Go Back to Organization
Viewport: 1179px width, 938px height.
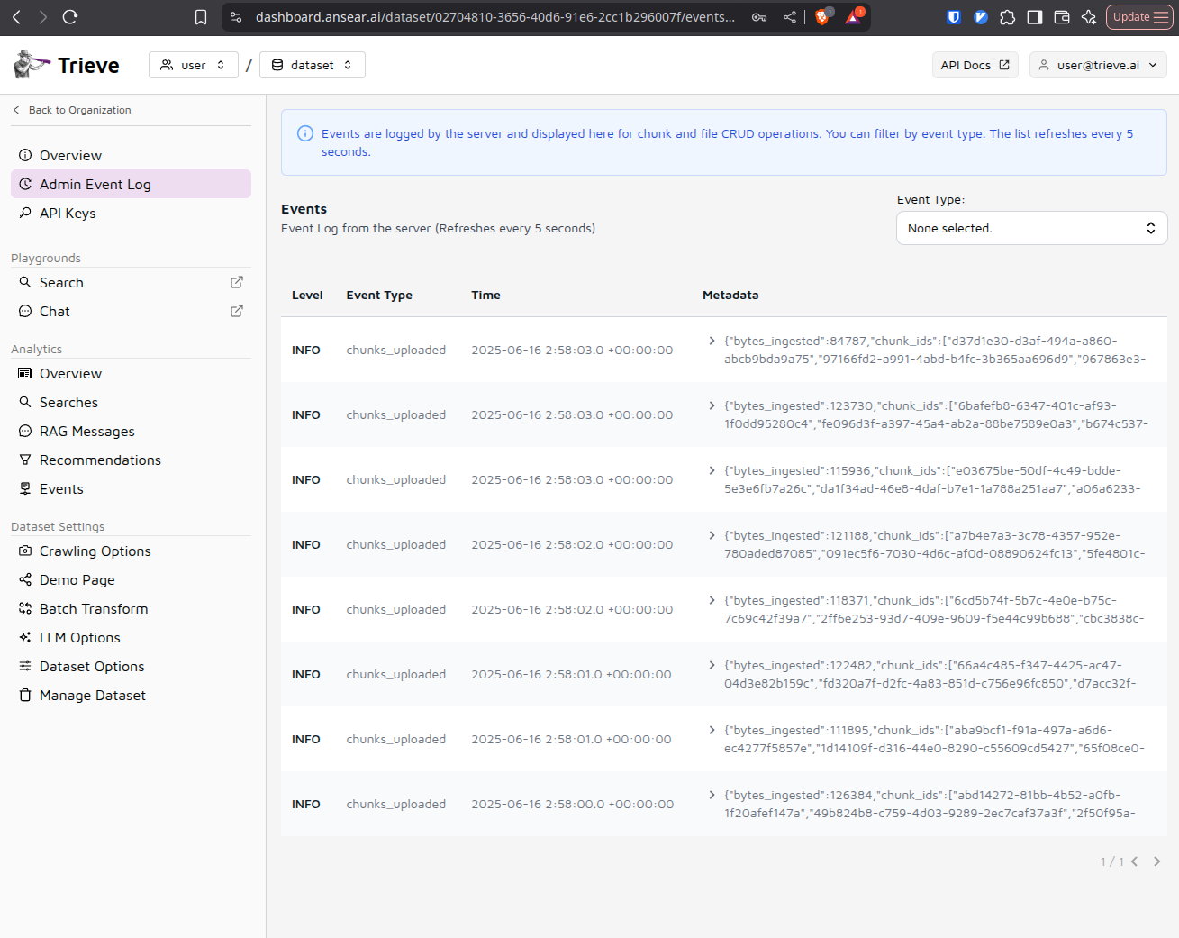pyautogui.click(x=71, y=110)
